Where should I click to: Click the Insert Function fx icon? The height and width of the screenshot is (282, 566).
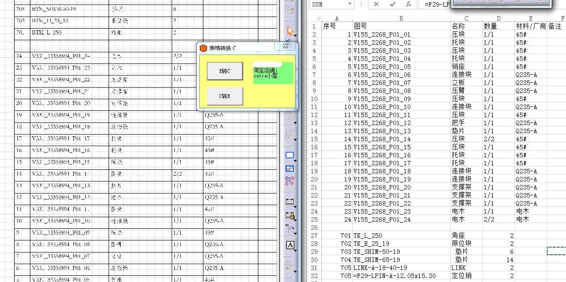[408, 4]
